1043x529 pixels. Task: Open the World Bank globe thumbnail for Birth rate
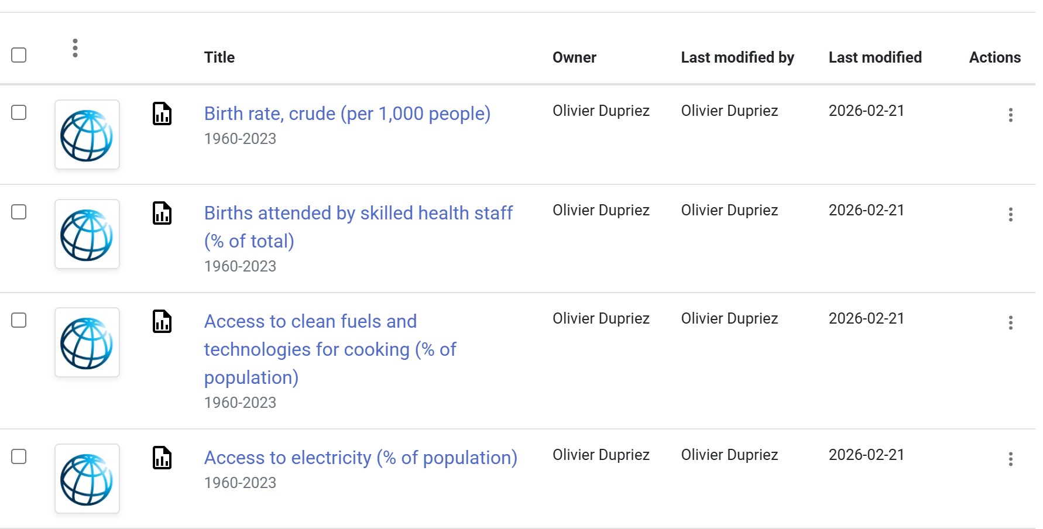87,135
